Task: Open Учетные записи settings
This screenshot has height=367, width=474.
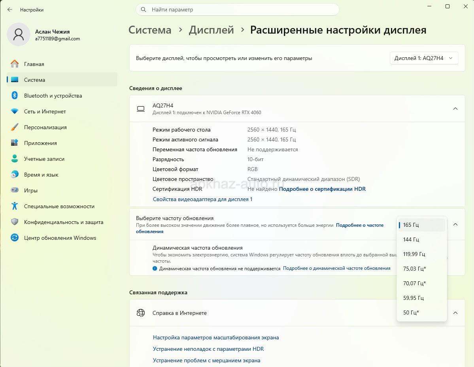Action: click(x=62, y=158)
